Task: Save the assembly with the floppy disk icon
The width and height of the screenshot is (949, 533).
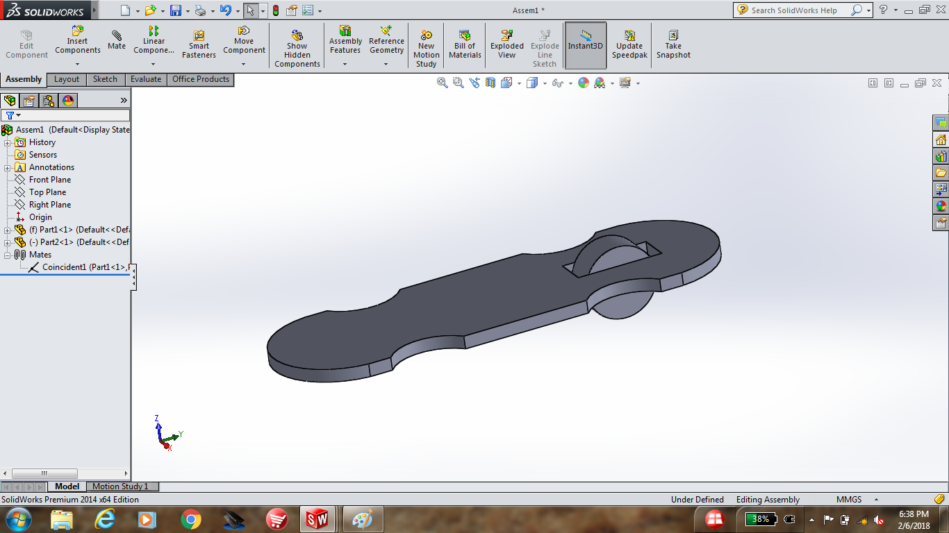Action: (x=176, y=10)
